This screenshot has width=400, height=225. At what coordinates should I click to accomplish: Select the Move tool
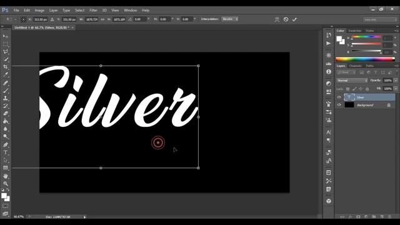[x=6, y=36]
